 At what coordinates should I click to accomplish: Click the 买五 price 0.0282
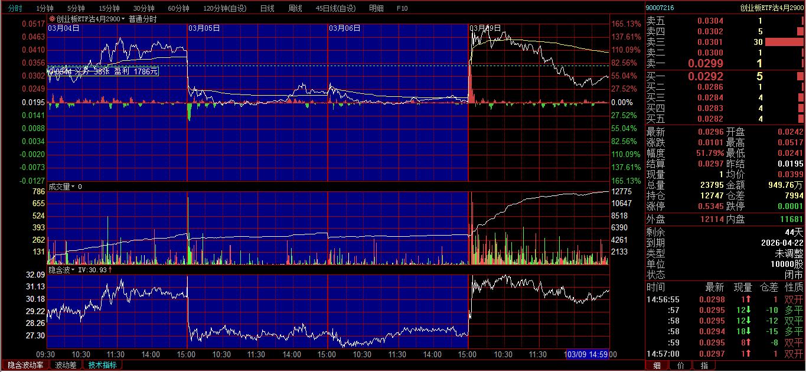point(710,119)
